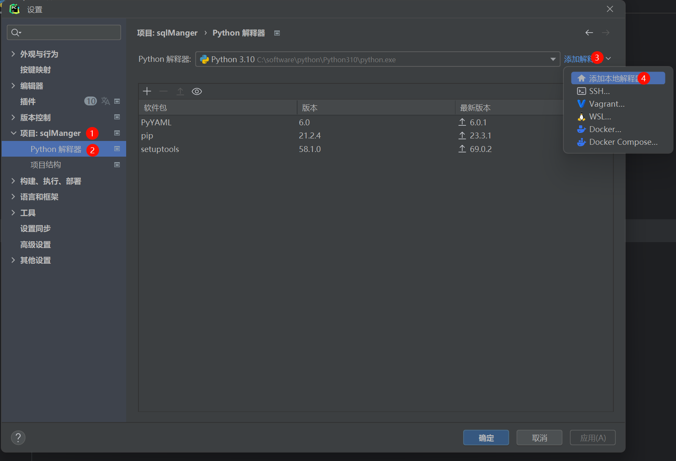
Task: Click in the settings search field
Action: tap(64, 32)
